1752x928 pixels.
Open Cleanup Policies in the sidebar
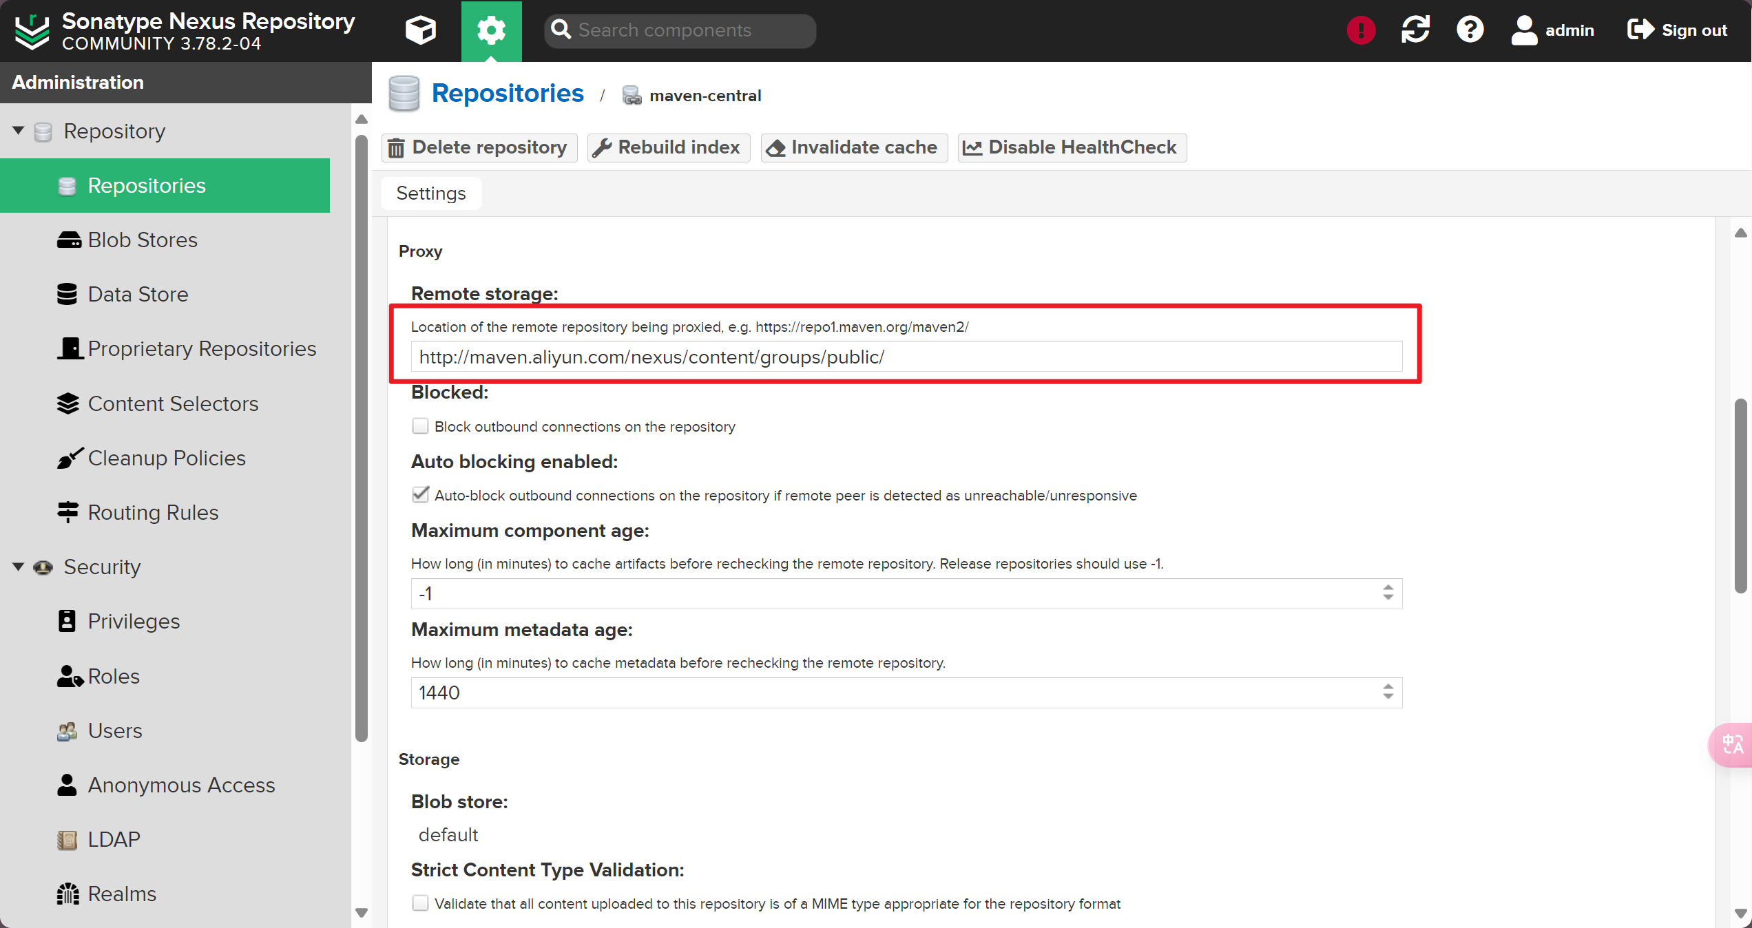[x=167, y=458]
